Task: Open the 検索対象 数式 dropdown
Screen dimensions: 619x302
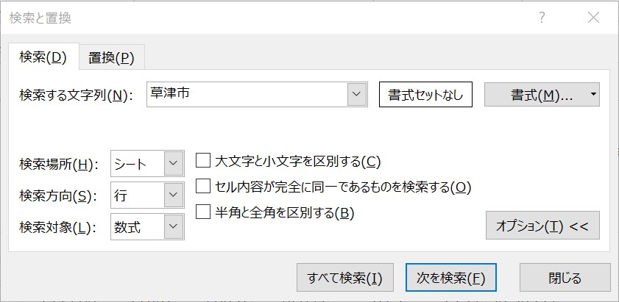Action: [174, 227]
